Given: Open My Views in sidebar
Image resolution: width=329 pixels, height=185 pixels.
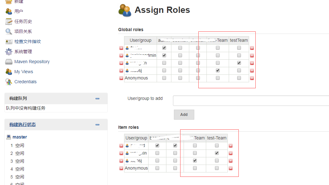Looking at the screenshot, I should (x=24, y=72).
